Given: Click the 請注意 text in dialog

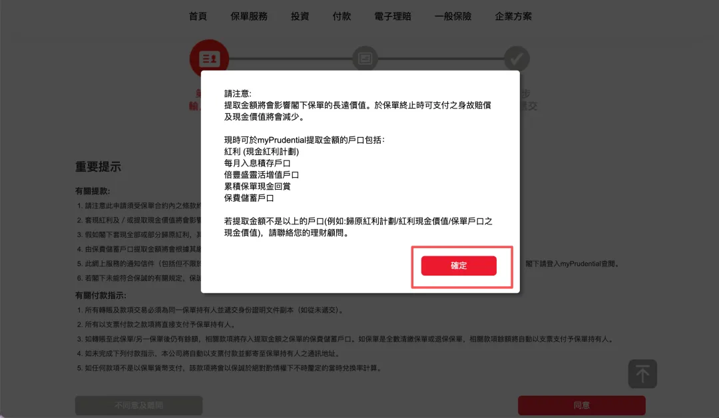Looking at the screenshot, I should [x=238, y=93].
